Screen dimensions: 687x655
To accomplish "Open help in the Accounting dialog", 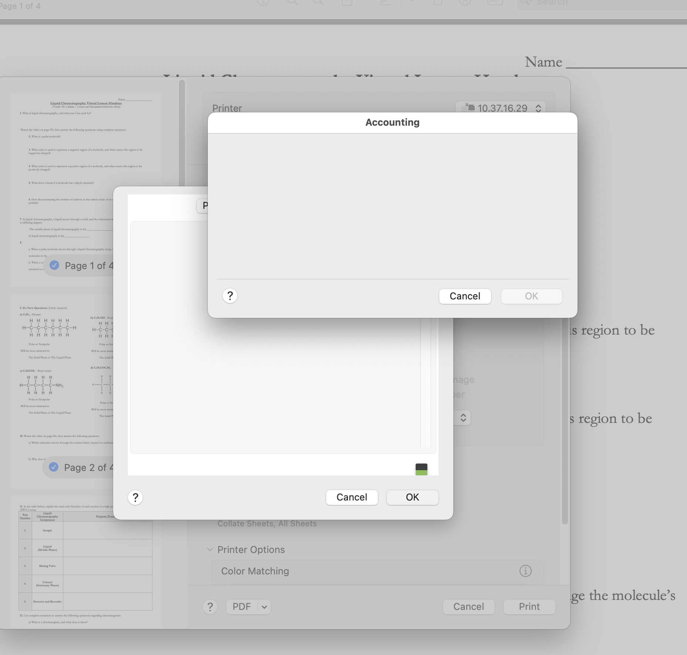I will point(230,296).
